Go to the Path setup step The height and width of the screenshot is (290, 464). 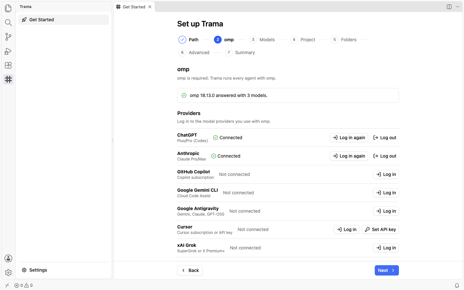point(188,40)
